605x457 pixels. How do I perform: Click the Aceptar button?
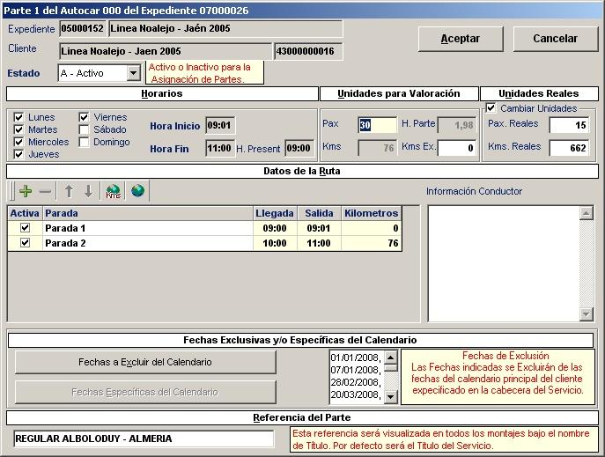pos(461,39)
